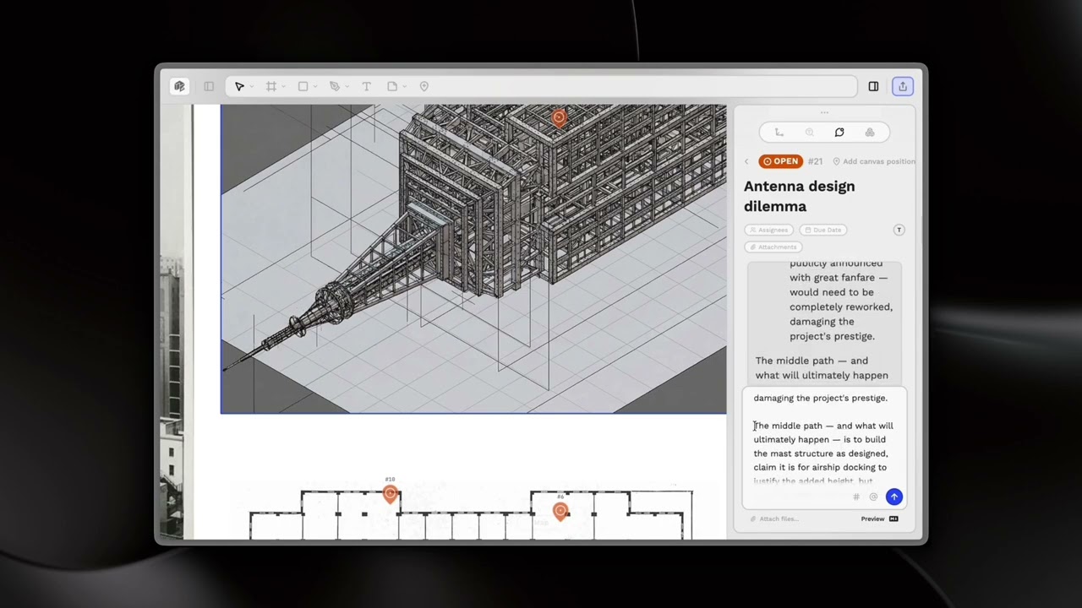Switch to the comments issues tab

pos(839,133)
